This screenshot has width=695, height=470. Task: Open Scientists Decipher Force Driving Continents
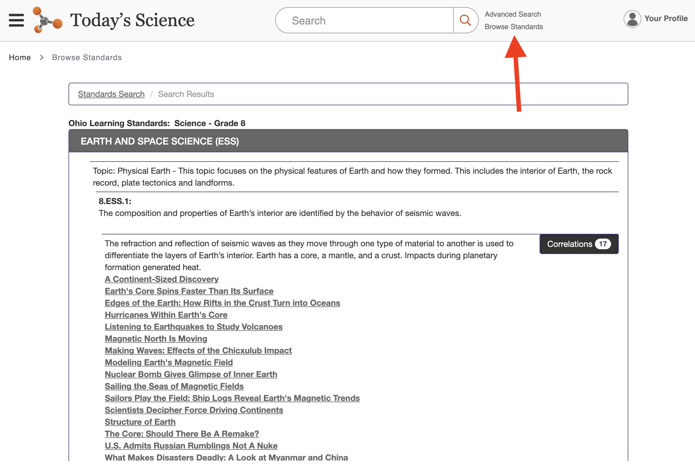(194, 410)
